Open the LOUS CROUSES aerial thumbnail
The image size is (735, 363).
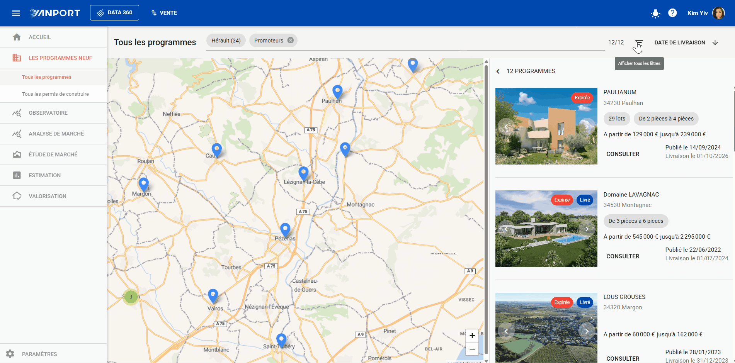point(546,328)
